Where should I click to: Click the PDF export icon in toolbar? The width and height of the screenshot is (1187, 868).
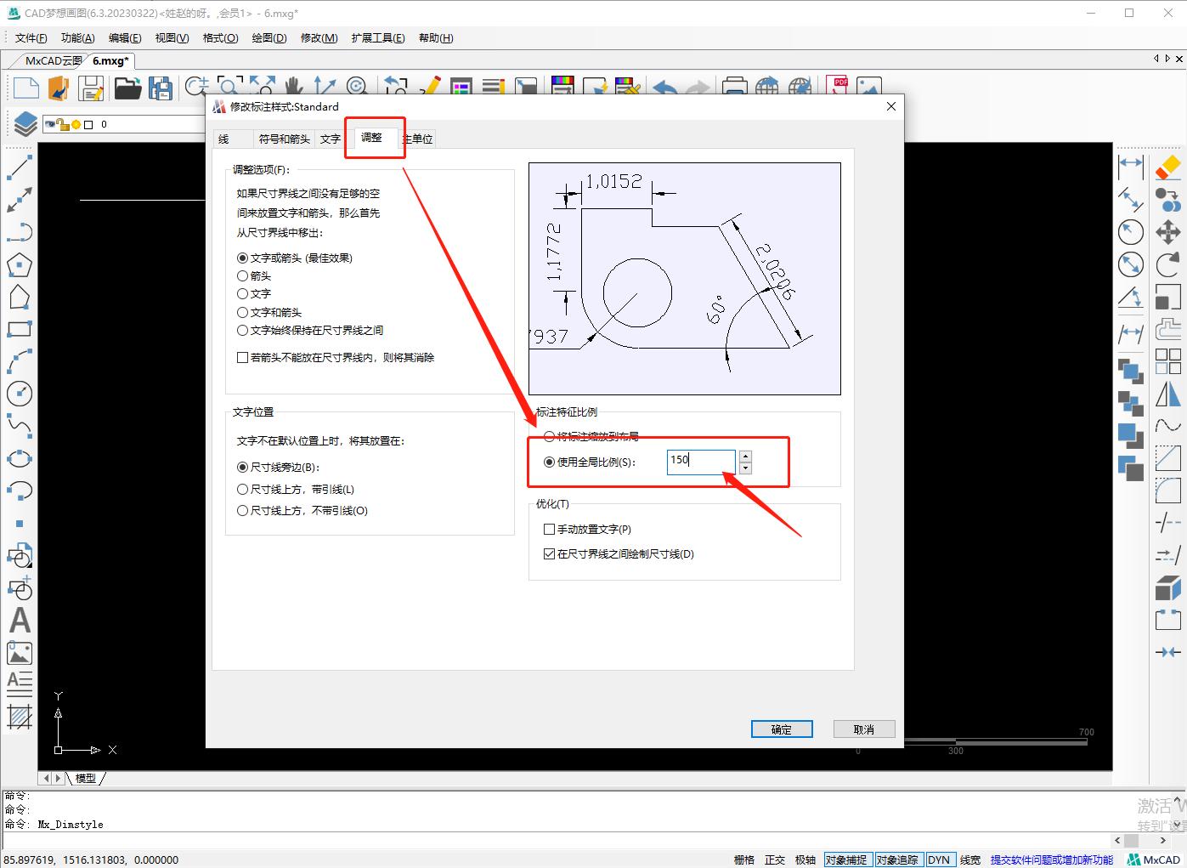(838, 83)
